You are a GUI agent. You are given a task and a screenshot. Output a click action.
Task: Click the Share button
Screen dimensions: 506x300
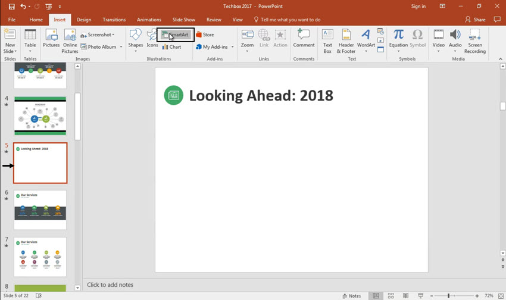[475, 20]
